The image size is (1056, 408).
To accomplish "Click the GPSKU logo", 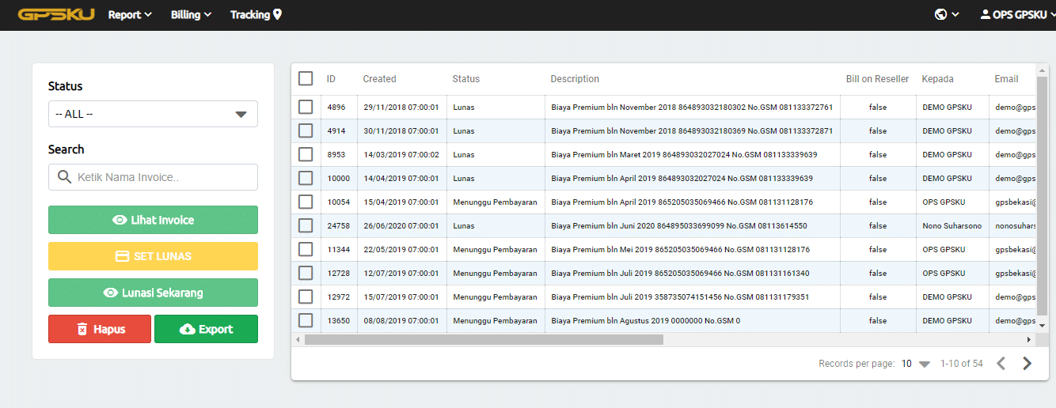I will (56, 15).
